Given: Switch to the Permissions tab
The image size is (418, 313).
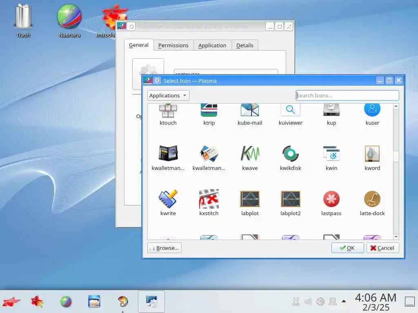Looking at the screenshot, I should point(173,46).
